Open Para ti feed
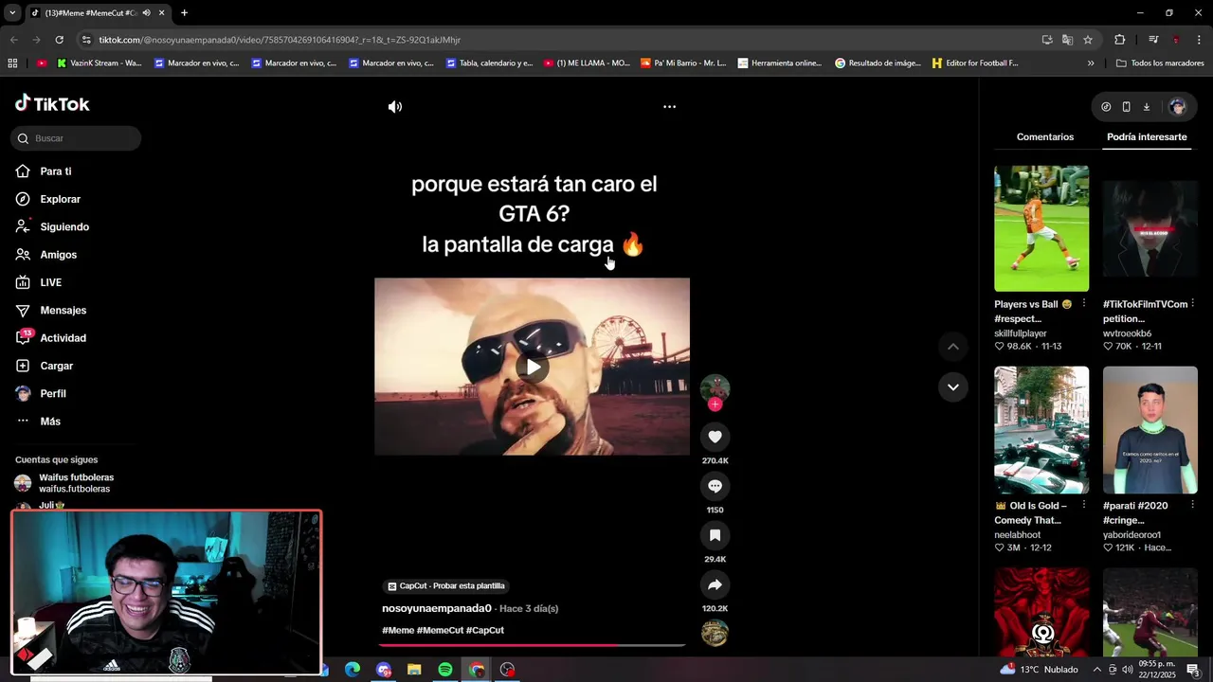The height and width of the screenshot is (682, 1213). 56,171
